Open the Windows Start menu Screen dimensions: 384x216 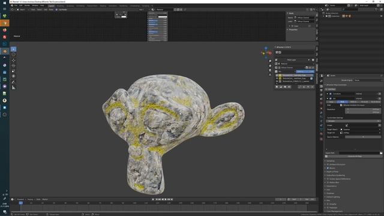click(5, 3)
